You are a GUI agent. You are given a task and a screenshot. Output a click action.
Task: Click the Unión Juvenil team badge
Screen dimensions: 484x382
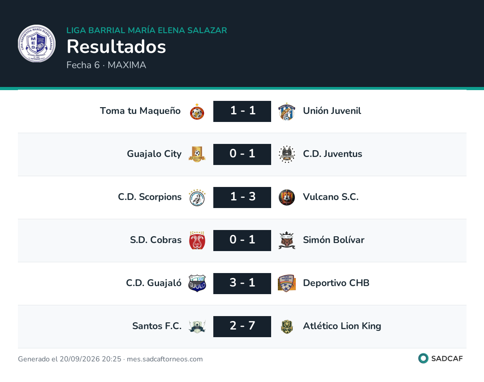[287, 112]
